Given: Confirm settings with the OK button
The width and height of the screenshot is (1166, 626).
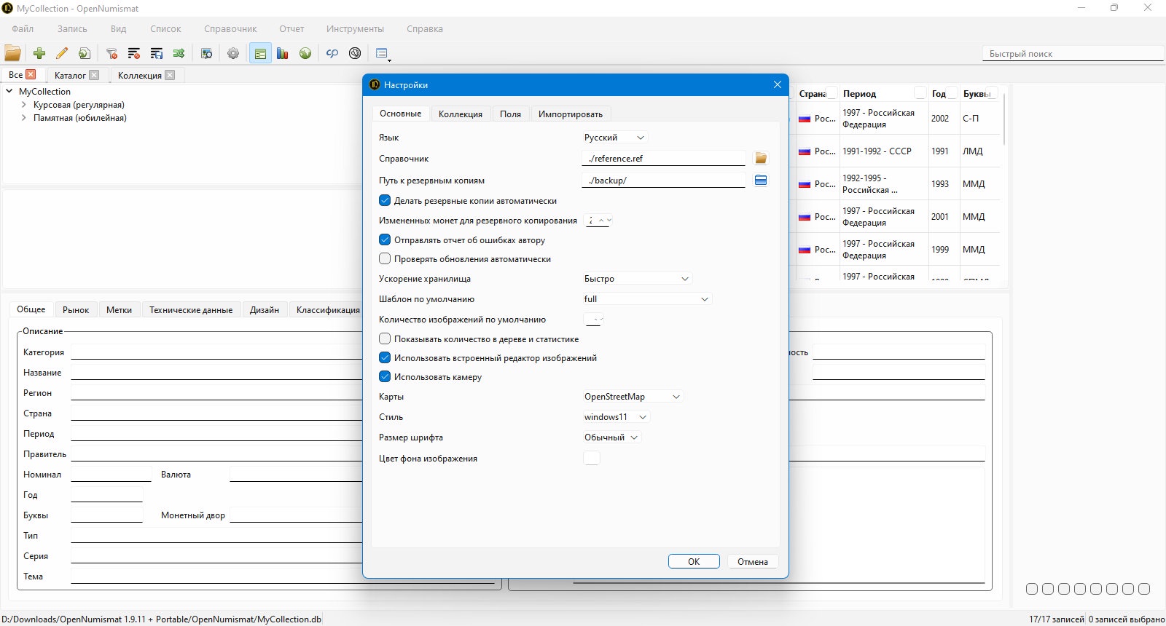Looking at the screenshot, I should [694, 561].
